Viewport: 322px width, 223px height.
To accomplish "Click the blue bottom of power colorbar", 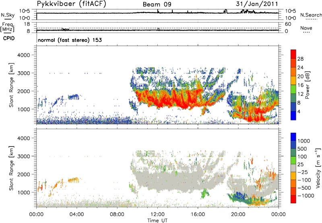I will click(x=293, y=116).
